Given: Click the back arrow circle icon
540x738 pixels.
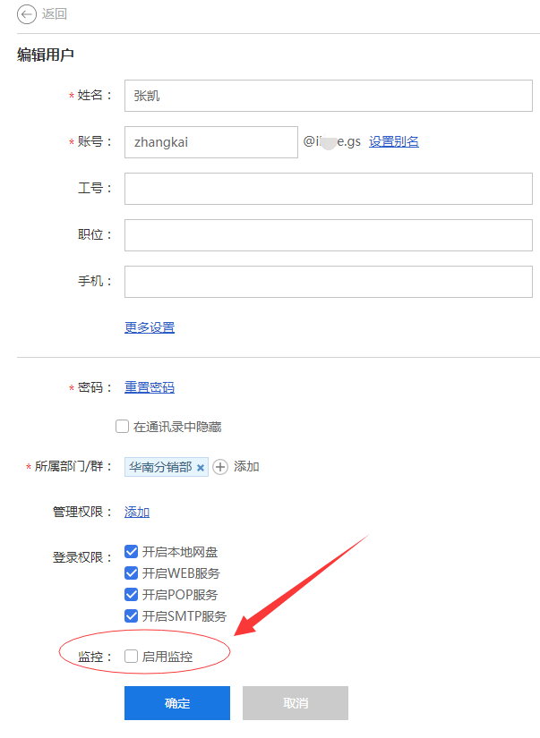Looking at the screenshot, I should 26,14.
